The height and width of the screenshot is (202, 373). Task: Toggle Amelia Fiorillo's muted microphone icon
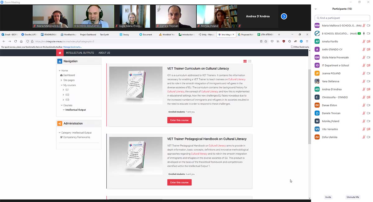point(364,41)
